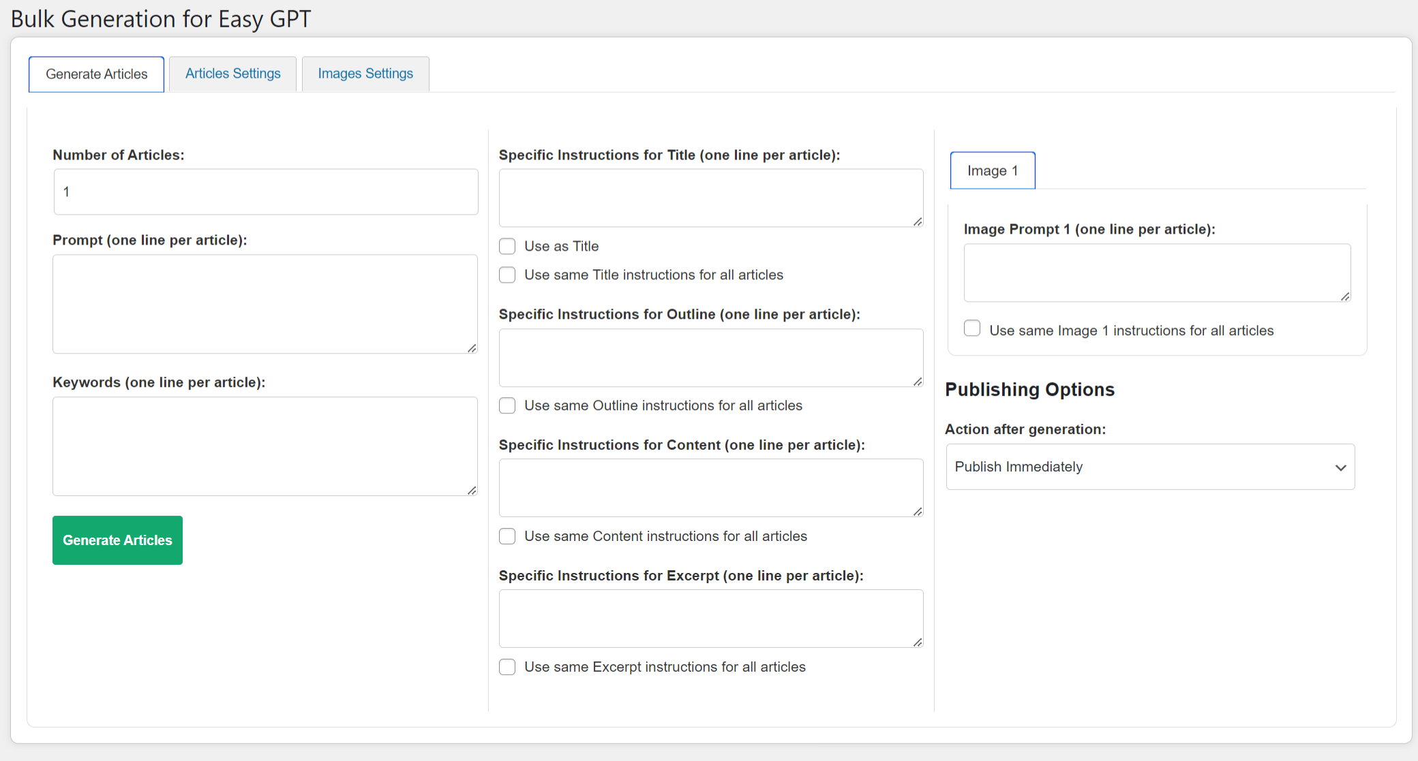The height and width of the screenshot is (761, 1418).
Task: Click the Prompt text area resize handle
Action: (472, 348)
